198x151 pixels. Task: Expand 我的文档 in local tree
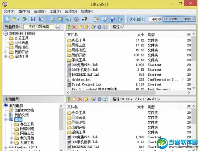click(6, 115)
